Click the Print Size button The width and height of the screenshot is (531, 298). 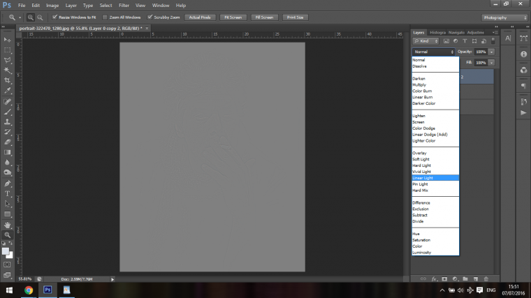[296, 17]
